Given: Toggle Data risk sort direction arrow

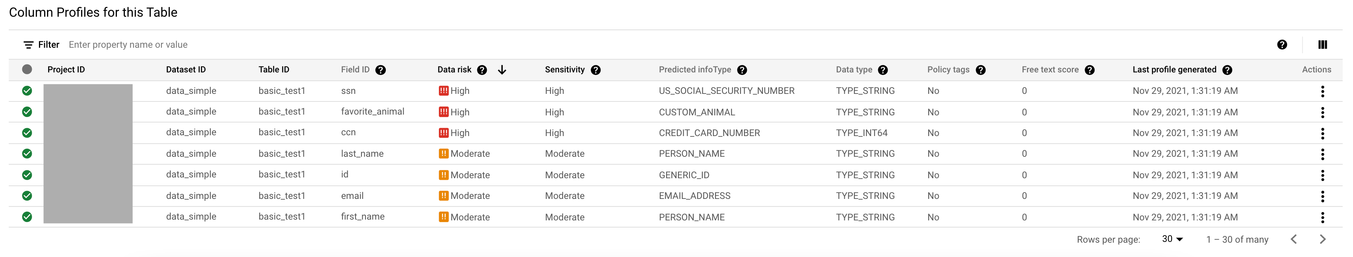Looking at the screenshot, I should coord(502,70).
